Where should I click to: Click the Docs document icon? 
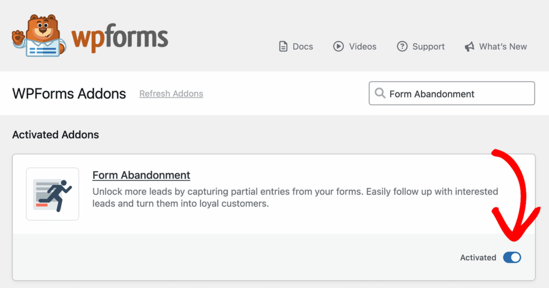pyautogui.click(x=283, y=47)
